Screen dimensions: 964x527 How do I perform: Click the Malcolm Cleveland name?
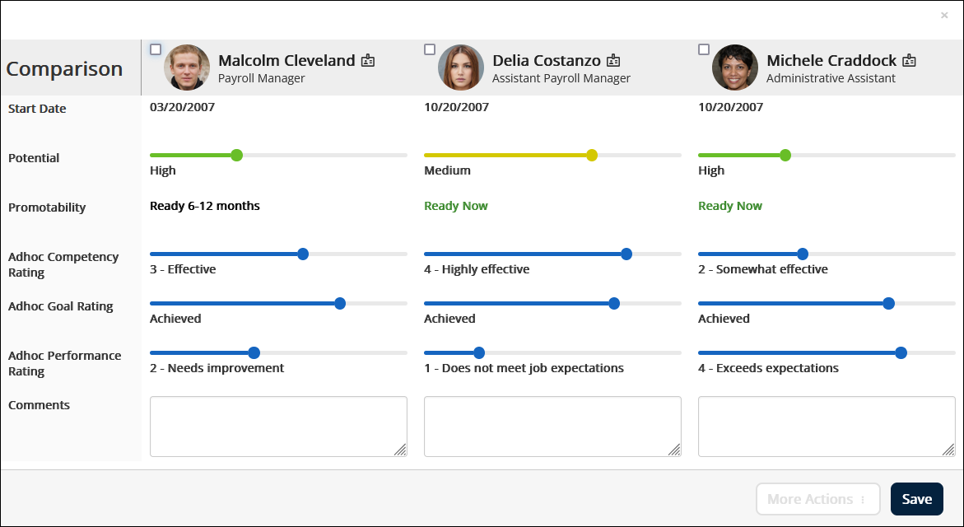pos(286,60)
